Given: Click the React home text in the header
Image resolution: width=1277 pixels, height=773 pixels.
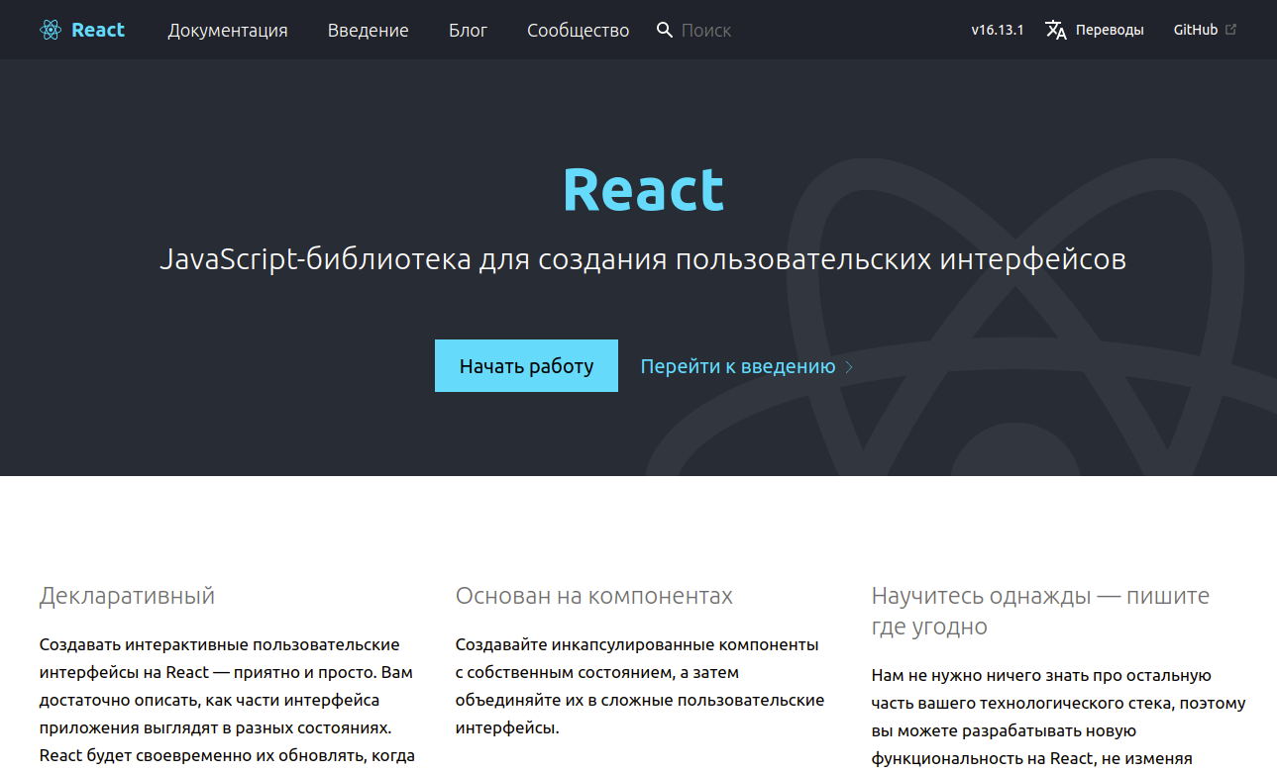Looking at the screenshot, I should [98, 30].
